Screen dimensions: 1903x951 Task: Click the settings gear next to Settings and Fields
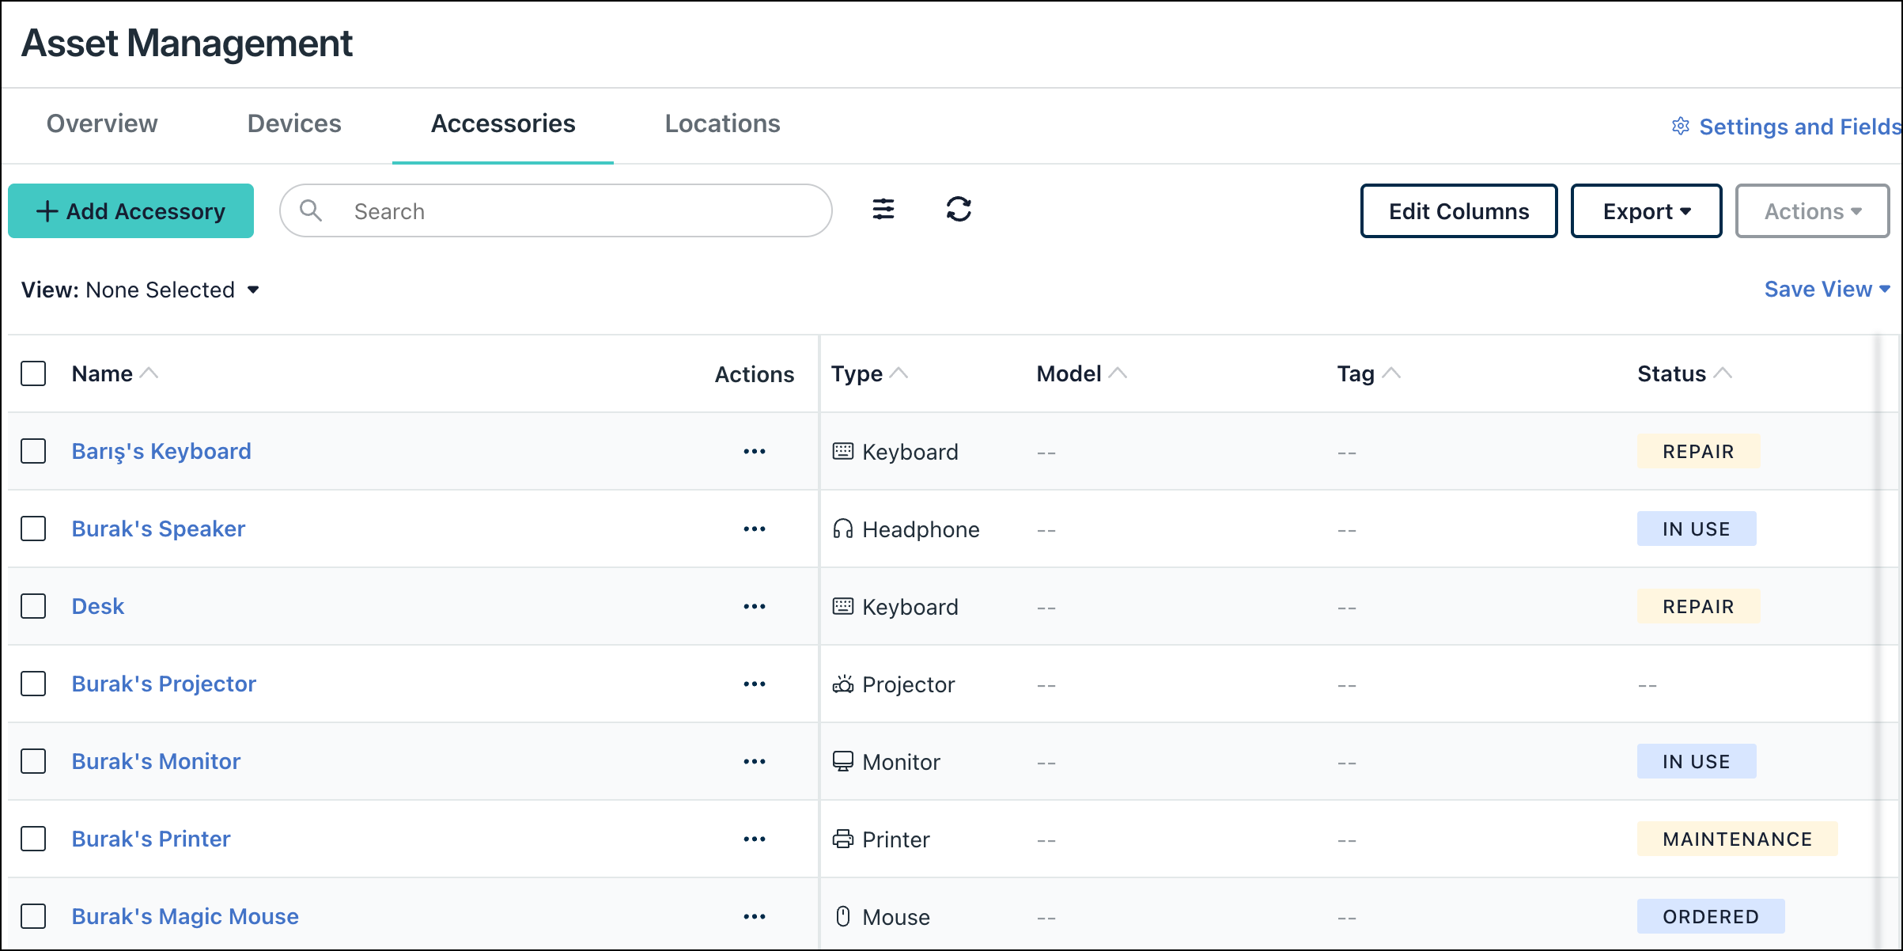(1680, 127)
